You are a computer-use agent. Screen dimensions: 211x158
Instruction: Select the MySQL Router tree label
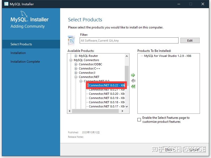pyautogui.click(x=88, y=56)
